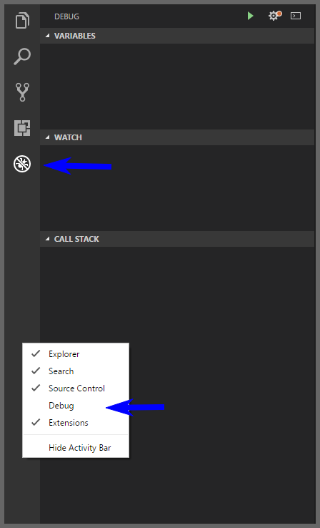This screenshot has height=528, width=320.
Task: Open launch configuration gear icon
Action: click(x=274, y=16)
